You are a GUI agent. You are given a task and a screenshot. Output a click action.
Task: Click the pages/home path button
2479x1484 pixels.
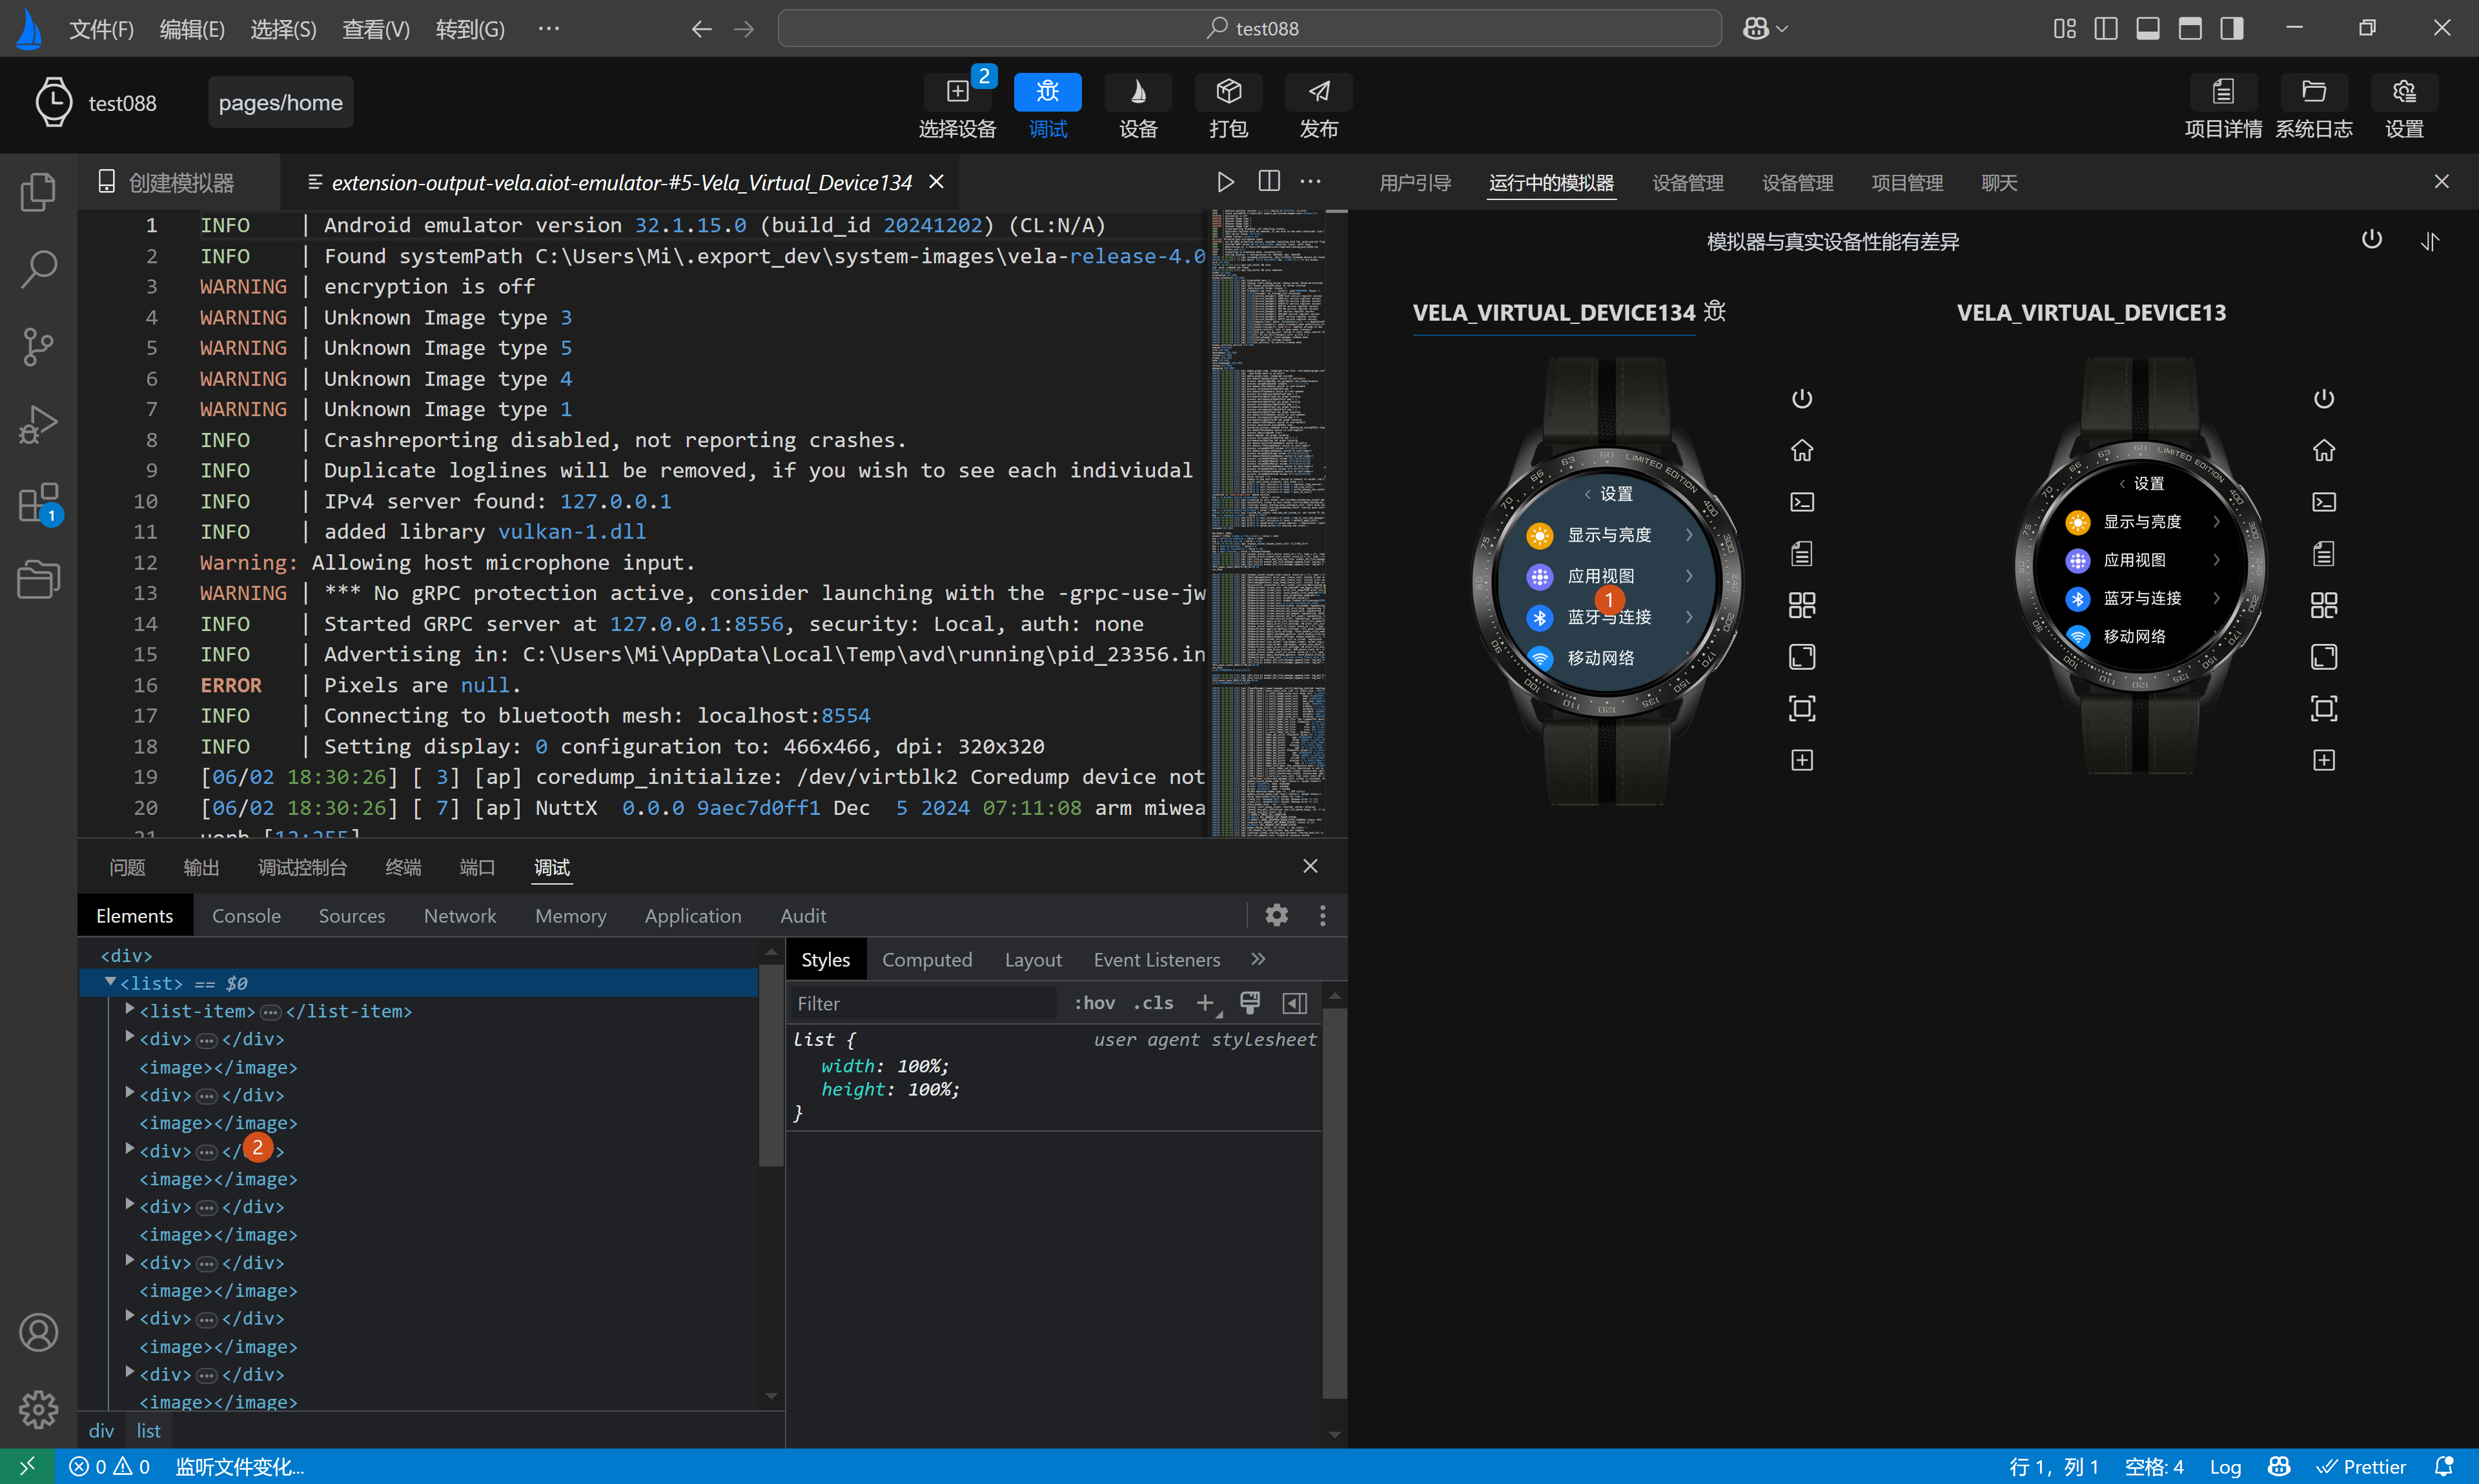click(x=280, y=103)
